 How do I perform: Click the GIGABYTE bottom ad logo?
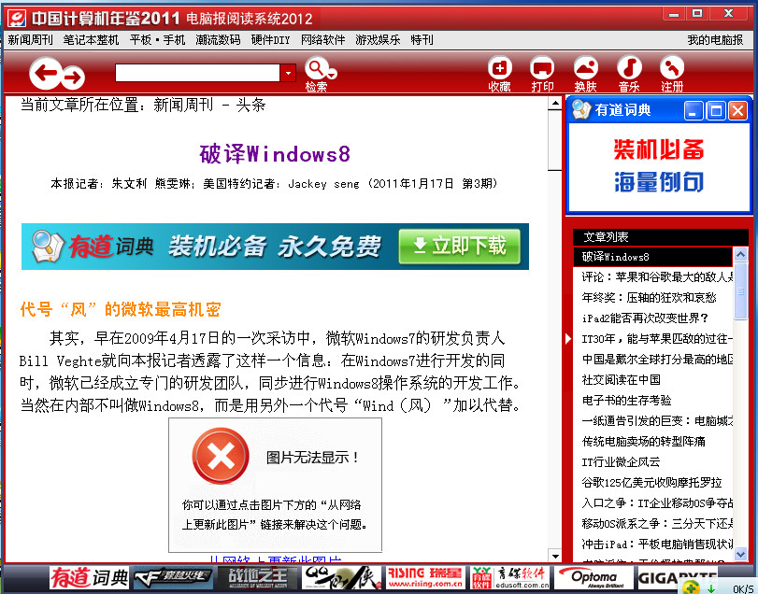click(677, 578)
